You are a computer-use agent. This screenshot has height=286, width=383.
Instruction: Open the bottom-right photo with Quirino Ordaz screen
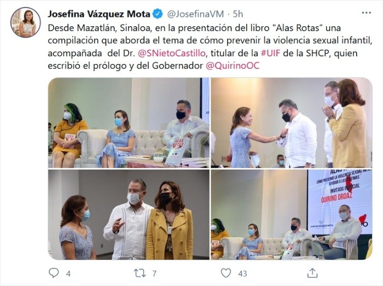(292, 214)
